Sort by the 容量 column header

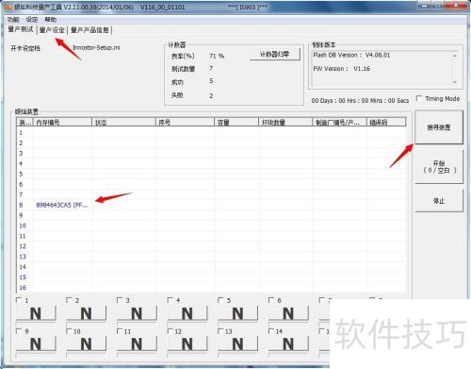coord(236,123)
